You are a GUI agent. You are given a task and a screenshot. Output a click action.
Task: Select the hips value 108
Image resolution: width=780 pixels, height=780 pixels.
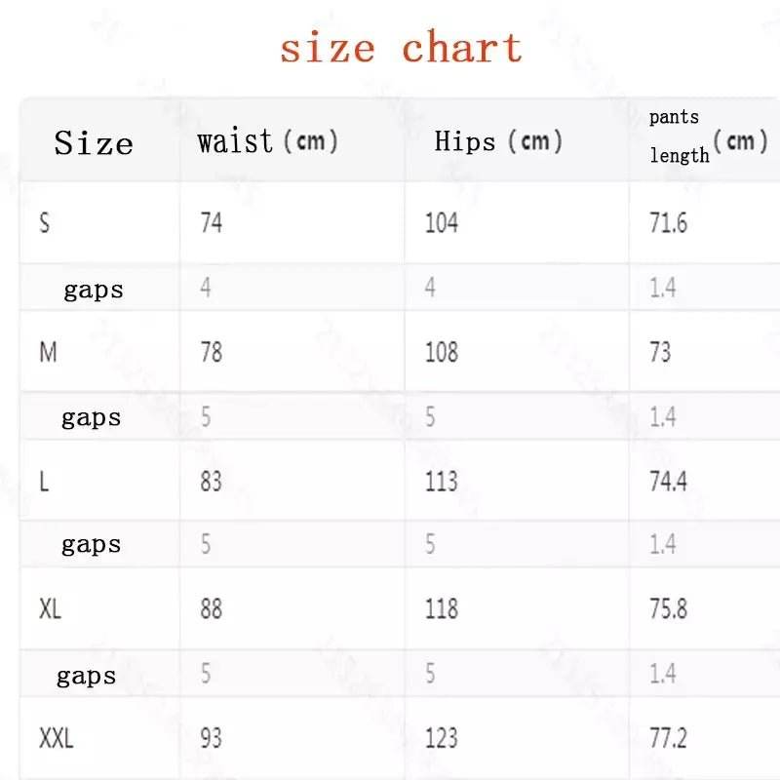click(x=441, y=352)
